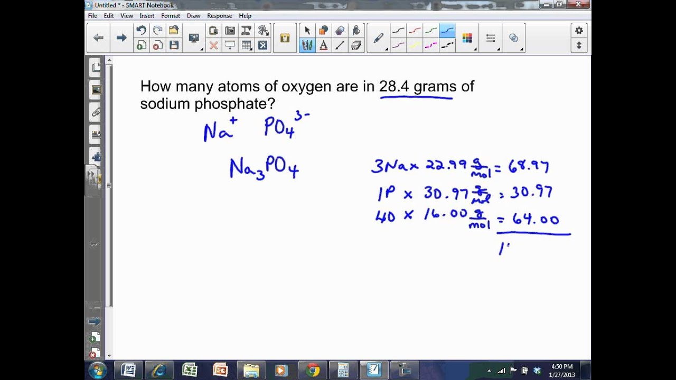Move toolbar with up-down arrow button
676x380 pixels.
coord(579,45)
